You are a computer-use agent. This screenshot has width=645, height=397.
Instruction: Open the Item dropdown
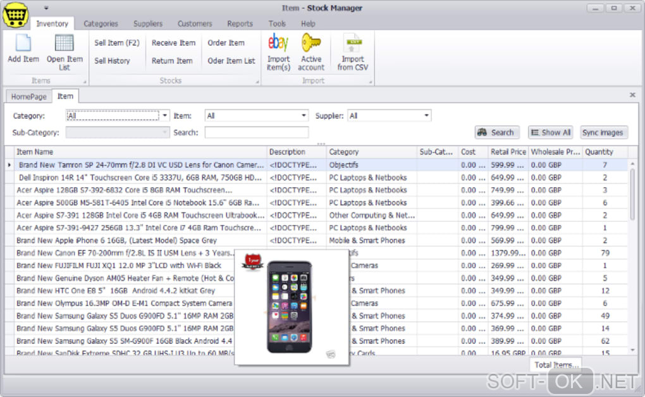pos(304,116)
